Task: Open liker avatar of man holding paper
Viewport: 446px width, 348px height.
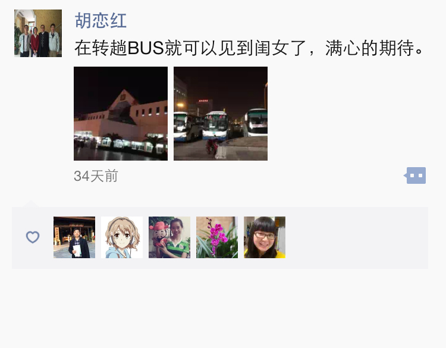Action: tap(74, 237)
